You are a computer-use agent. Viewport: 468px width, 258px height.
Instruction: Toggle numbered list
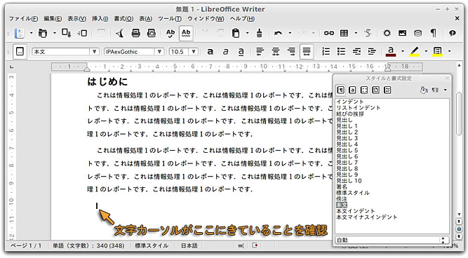[x=326, y=52]
